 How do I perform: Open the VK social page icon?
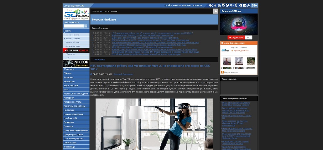point(211,5)
